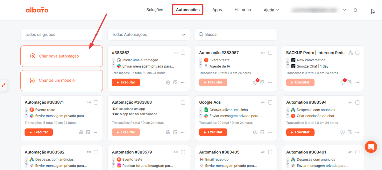Select checkbox on Google Ads card

(270, 102)
